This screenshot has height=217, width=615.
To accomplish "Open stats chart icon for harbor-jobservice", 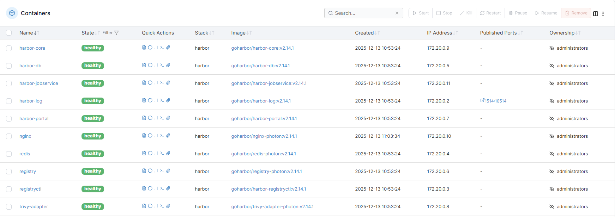I will click(x=156, y=83).
